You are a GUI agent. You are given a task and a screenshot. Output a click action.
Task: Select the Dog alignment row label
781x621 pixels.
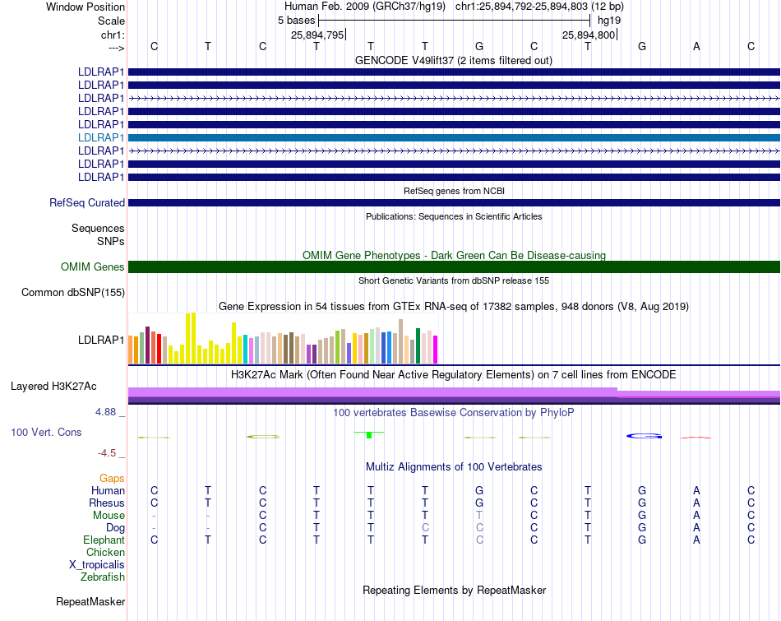pyautogui.click(x=115, y=528)
